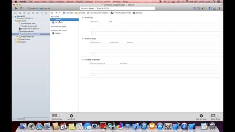Viewport: 235px width, 132px height.
Task: Toggle the Navigator pane visibility
Action: pyautogui.click(x=210, y=8)
